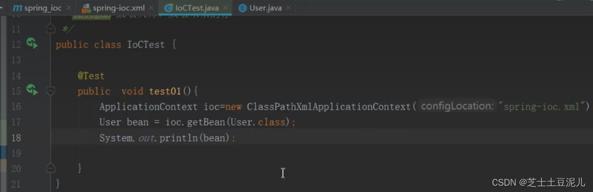Screen dimensions: 593x192
Task: Close the spring_ioc tab
Action: point(68,8)
